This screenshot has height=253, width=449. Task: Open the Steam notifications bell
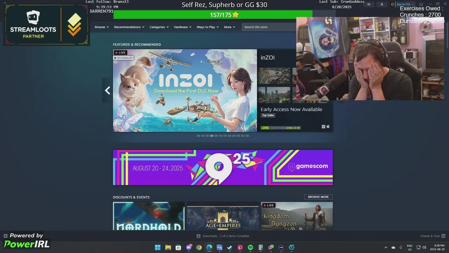click(x=382, y=4)
